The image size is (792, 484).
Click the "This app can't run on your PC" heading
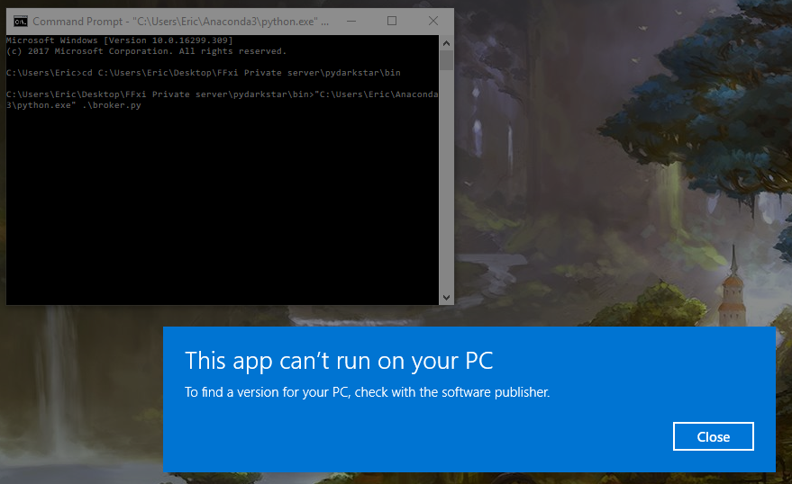tap(339, 361)
